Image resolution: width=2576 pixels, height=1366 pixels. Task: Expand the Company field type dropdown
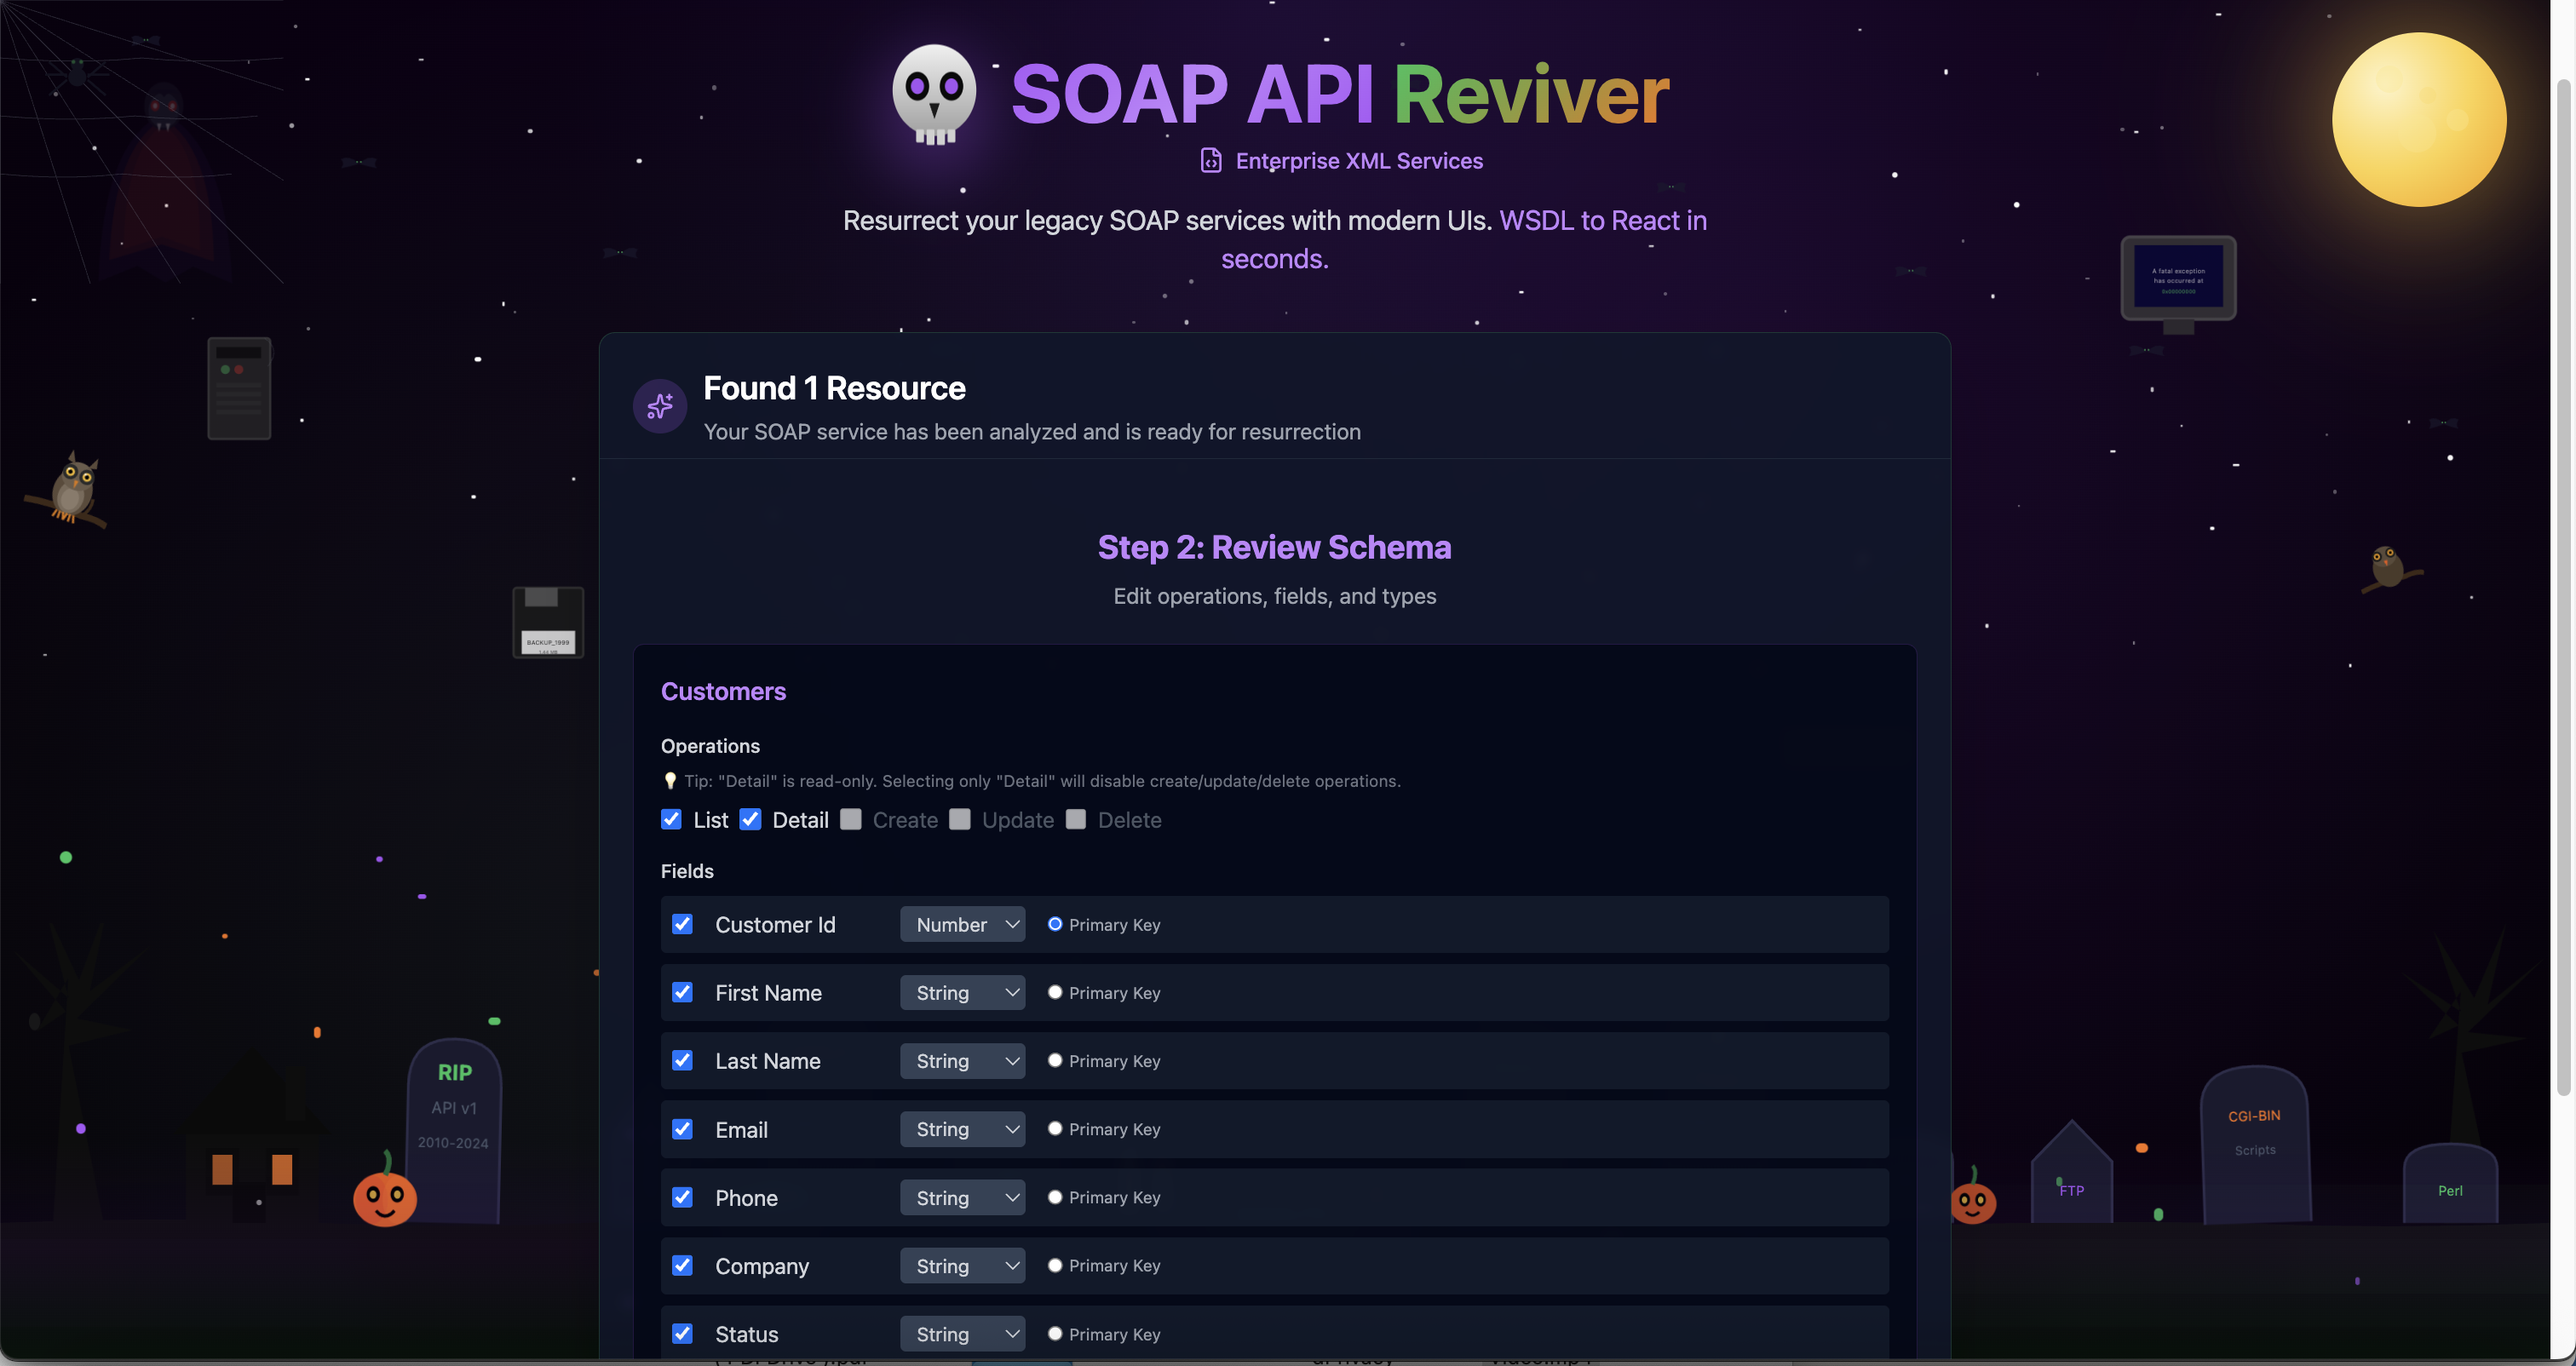(962, 1265)
